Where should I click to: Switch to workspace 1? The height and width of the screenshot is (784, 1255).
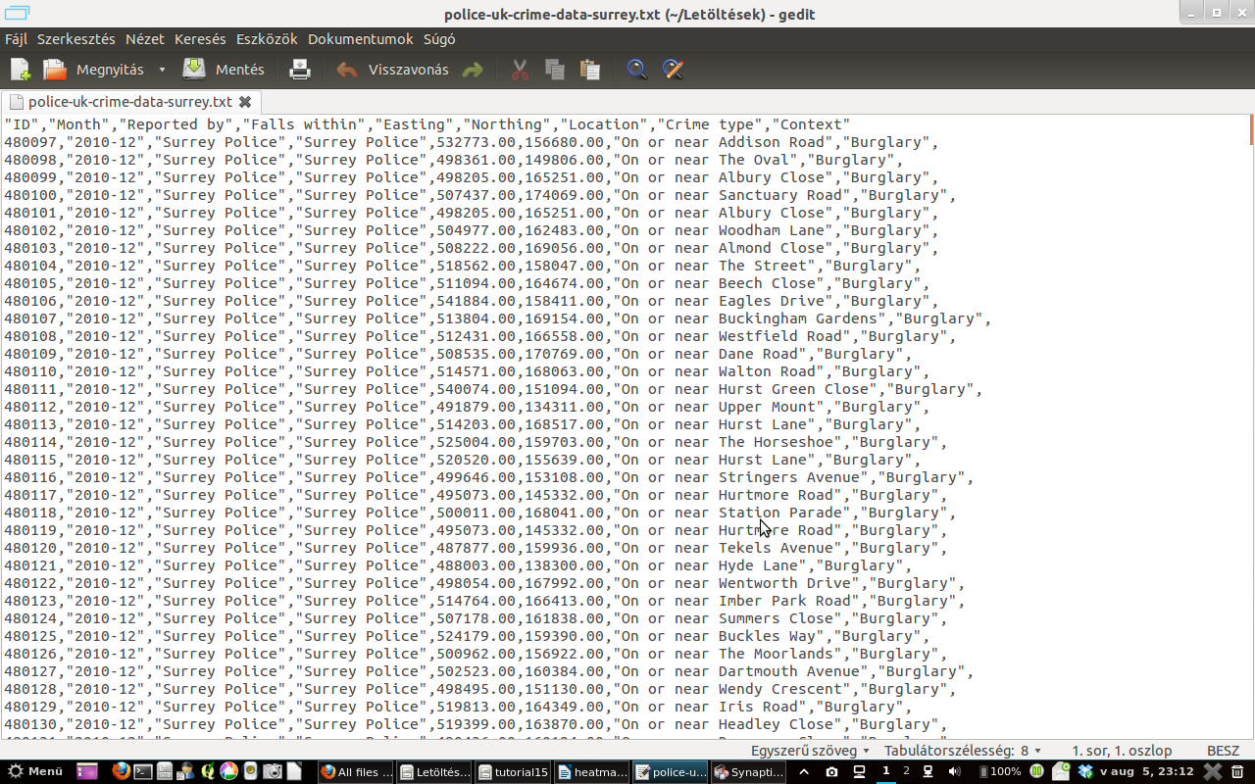[886, 771]
